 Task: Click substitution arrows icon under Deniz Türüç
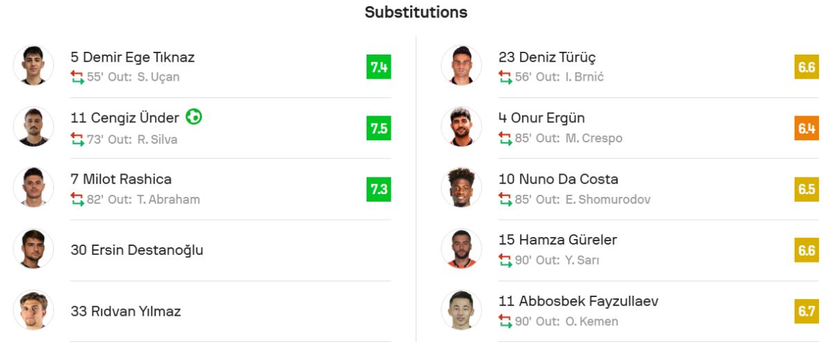(x=505, y=77)
